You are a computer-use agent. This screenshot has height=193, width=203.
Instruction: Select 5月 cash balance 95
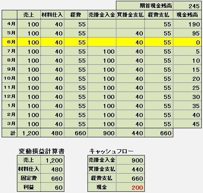(187, 33)
